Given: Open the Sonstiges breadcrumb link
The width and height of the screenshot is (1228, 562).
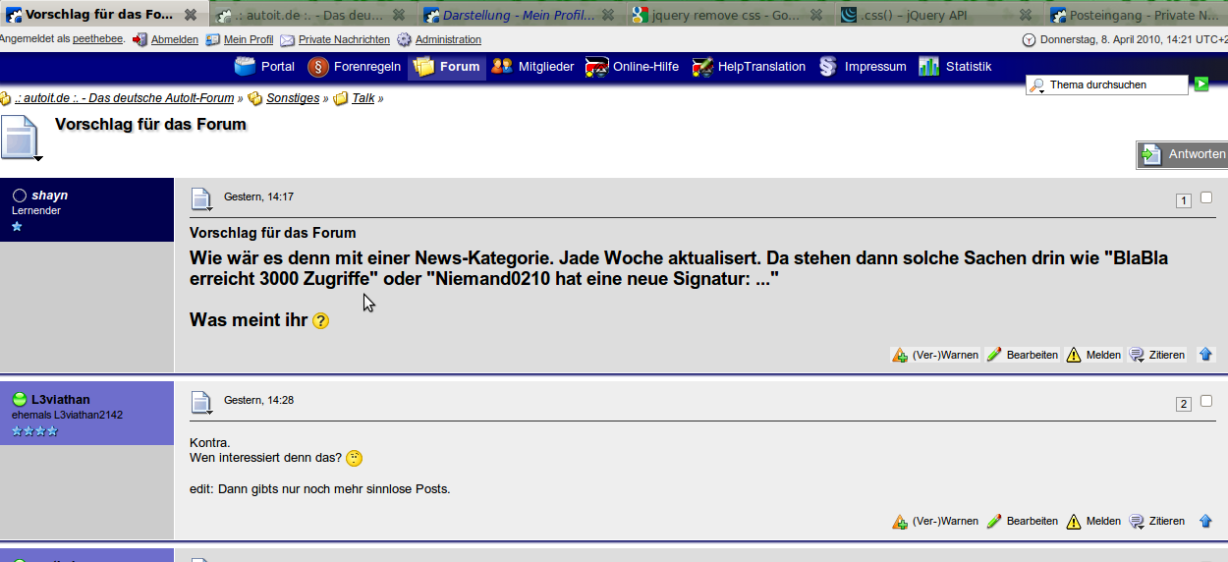Looking at the screenshot, I should (293, 98).
